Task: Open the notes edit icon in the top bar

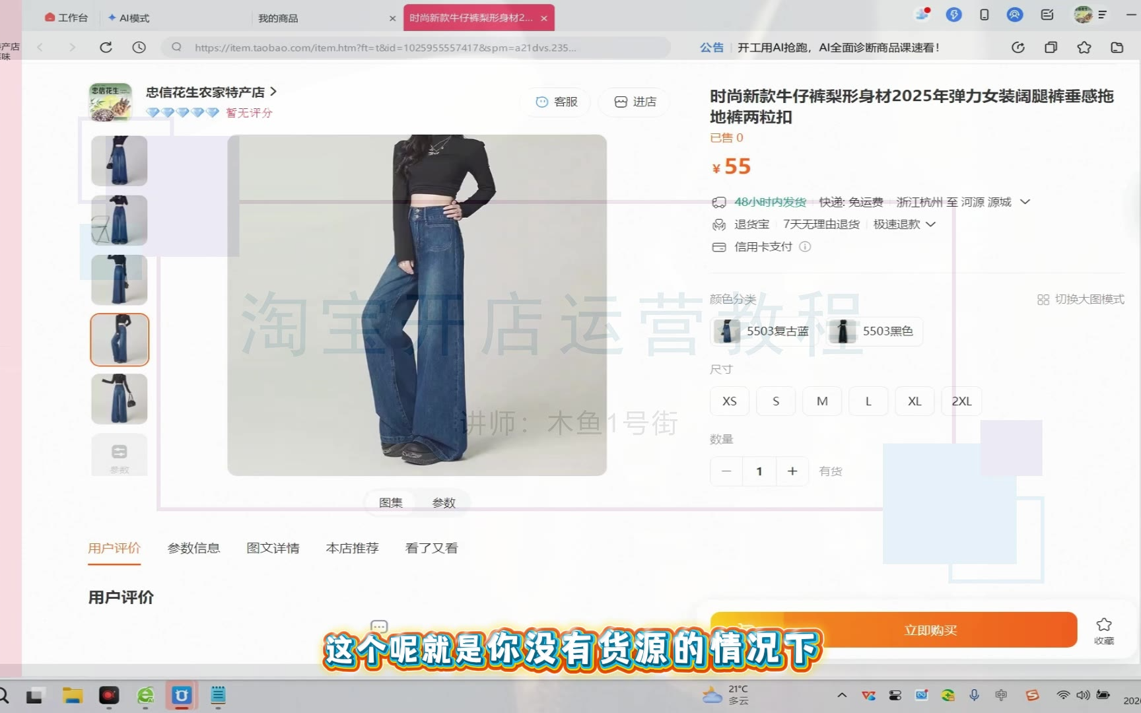Action: coord(1047,15)
